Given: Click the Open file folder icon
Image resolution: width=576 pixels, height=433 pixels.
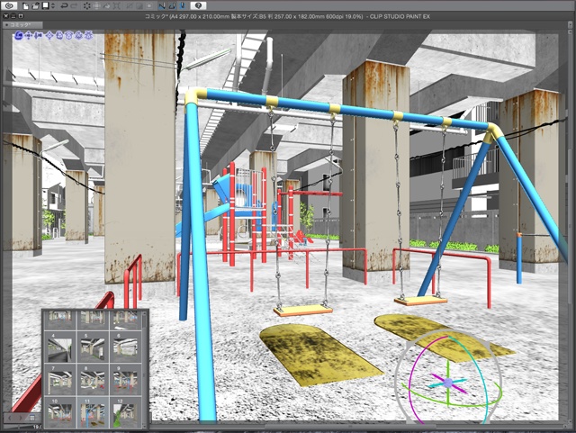Looking at the screenshot, I should coord(35,6).
